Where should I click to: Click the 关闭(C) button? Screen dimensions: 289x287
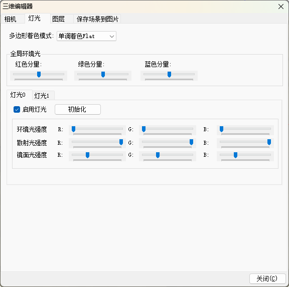coord(267,278)
